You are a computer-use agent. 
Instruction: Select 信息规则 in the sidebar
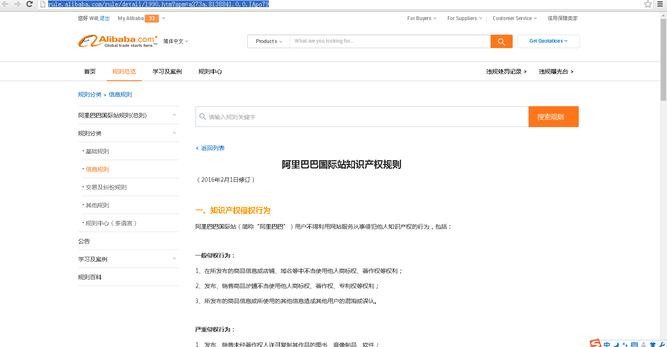pyautogui.click(x=97, y=169)
